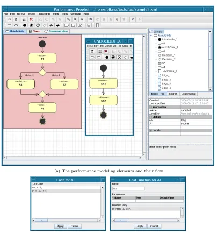Viewport: 217px width, 233px height.
Task: Select the decision diamond tool in undocked SA window
Action: pos(126,57)
